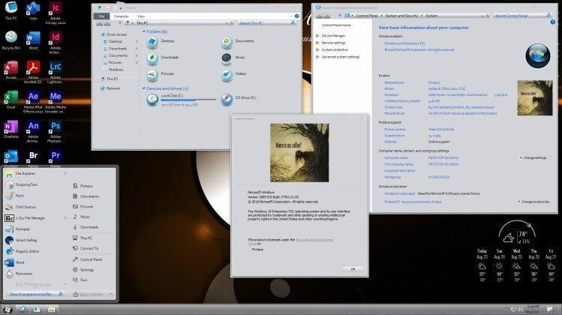Expand 7-Zip File Manager submenu arrow
Viewport: 562px width, 315px height.
coord(65,218)
